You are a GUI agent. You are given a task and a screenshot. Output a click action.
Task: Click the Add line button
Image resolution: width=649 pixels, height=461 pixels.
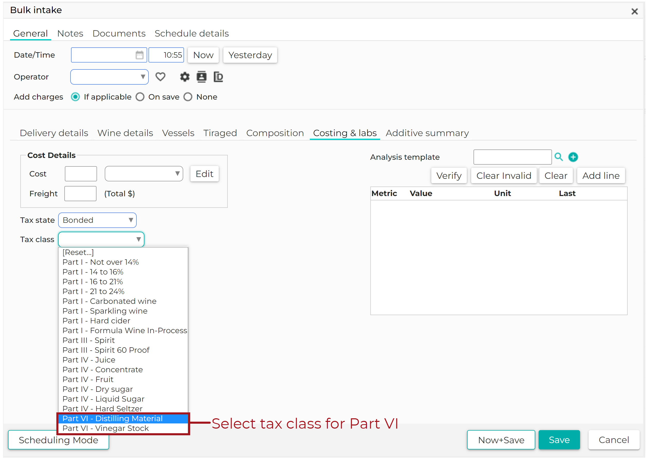(601, 176)
